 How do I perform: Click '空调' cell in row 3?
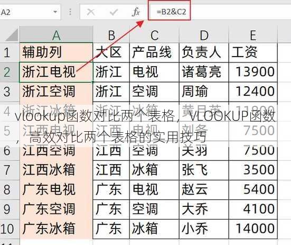154,92
